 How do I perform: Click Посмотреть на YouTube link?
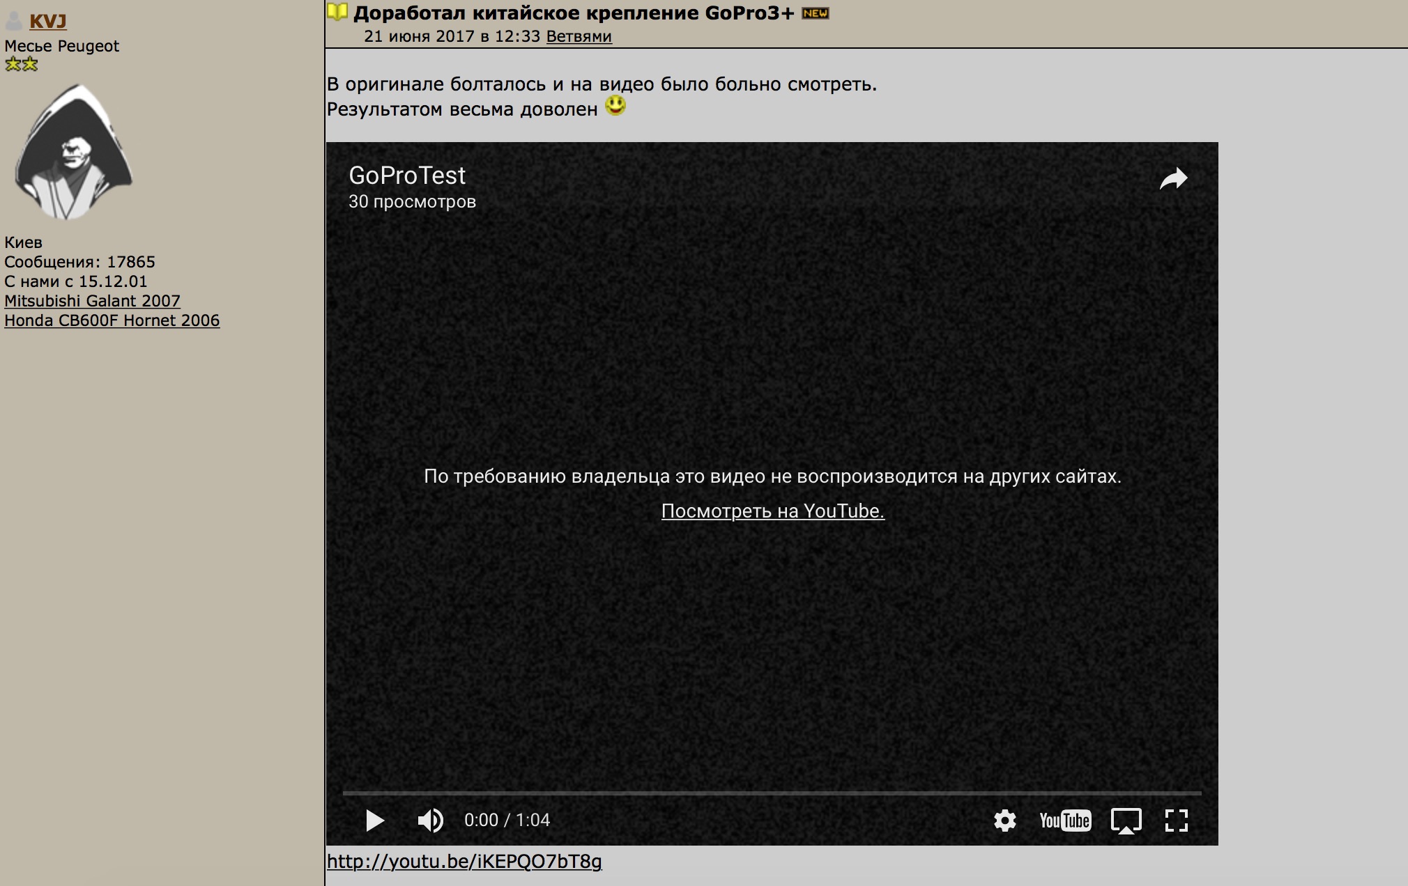click(x=772, y=511)
